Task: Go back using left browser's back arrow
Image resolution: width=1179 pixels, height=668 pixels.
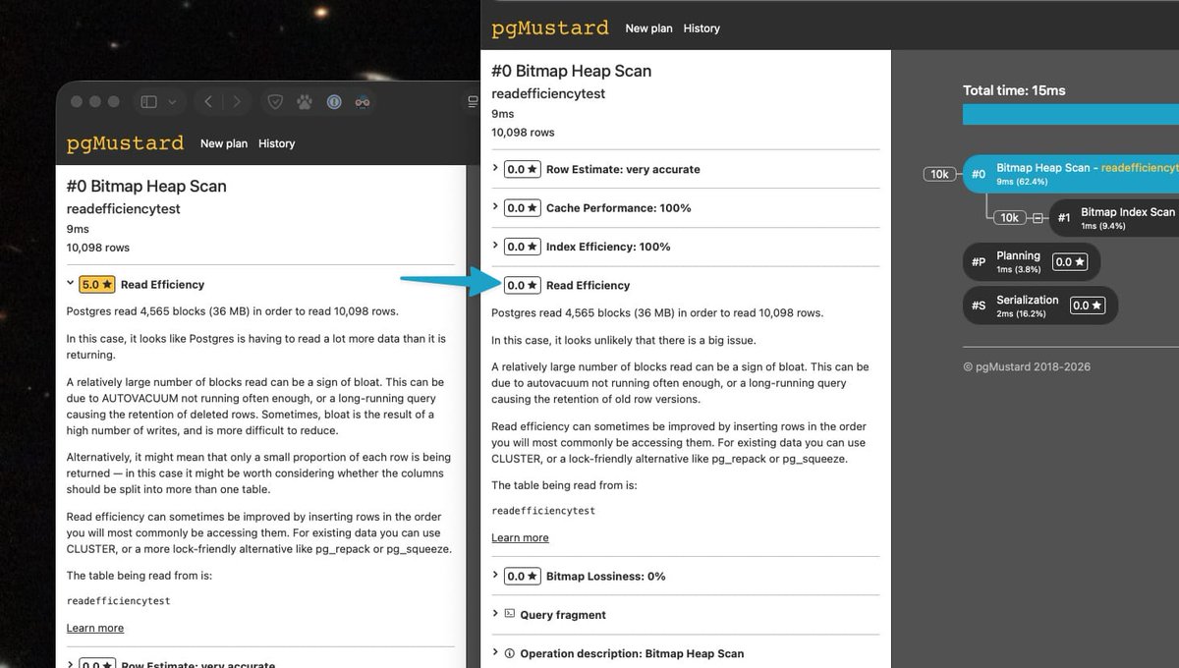Action: pyautogui.click(x=208, y=101)
